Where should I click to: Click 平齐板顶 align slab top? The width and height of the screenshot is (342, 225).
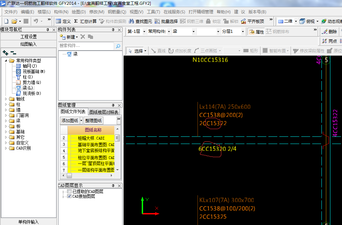[x=253, y=21]
